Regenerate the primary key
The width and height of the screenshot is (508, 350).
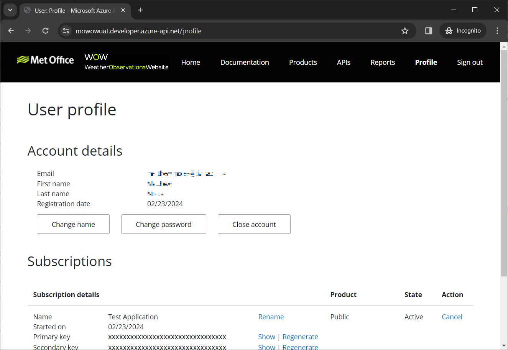[x=300, y=337]
